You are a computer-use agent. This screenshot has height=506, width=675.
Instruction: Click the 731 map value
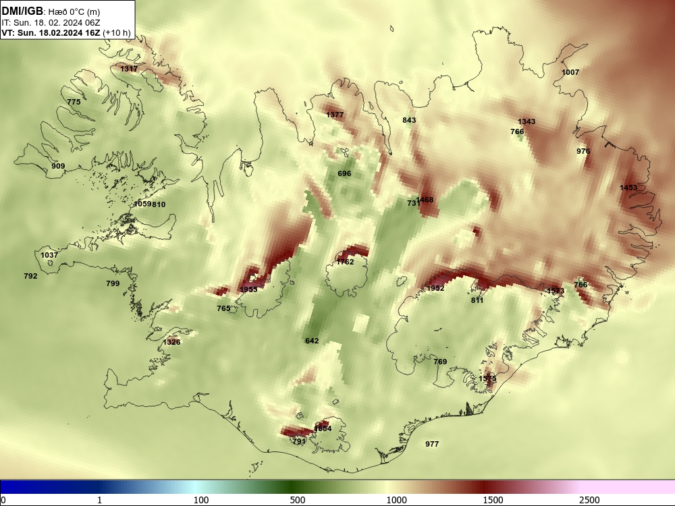click(x=413, y=202)
